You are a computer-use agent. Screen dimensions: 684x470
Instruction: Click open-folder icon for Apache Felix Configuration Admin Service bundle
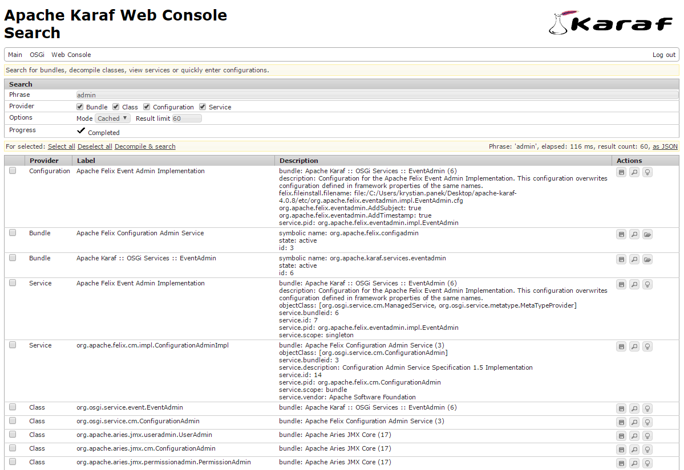coord(647,235)
